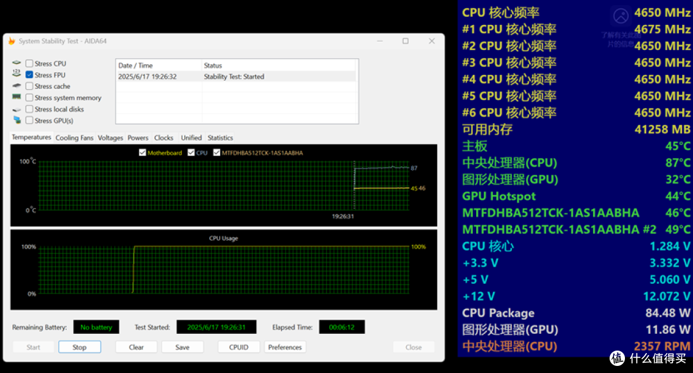The width and height of the screenshot is (693, 373).
Task: Click the 123 icon beside Stress FPU
Action: click(x=16, y=73)
